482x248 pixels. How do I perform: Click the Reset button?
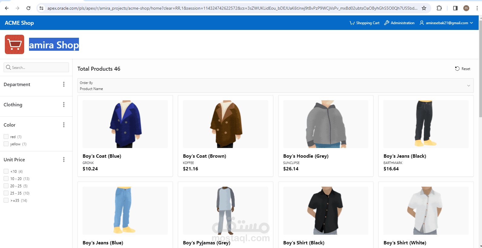click(x=463, y=69)
